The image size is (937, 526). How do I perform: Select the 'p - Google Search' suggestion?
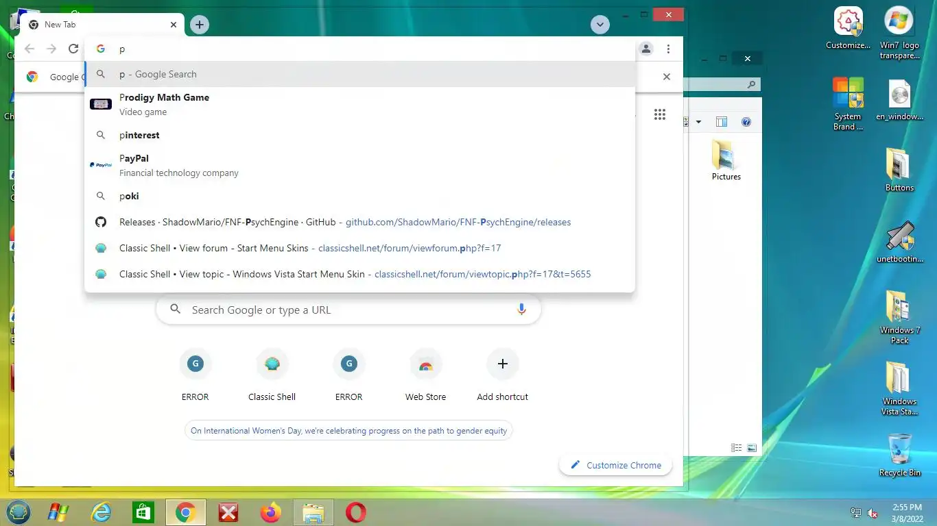click(360, 74)
